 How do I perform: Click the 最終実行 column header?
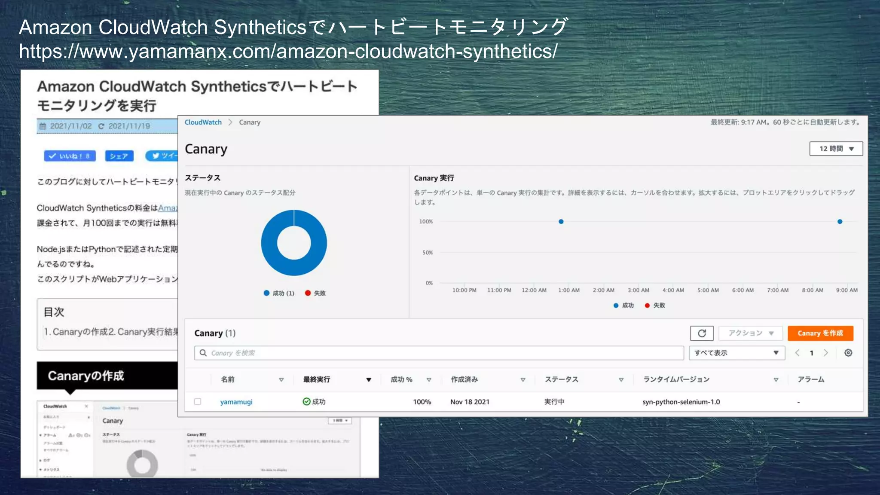click(x=317, y=379)
